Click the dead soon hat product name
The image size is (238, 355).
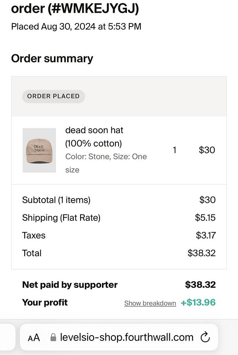[94, 130]
